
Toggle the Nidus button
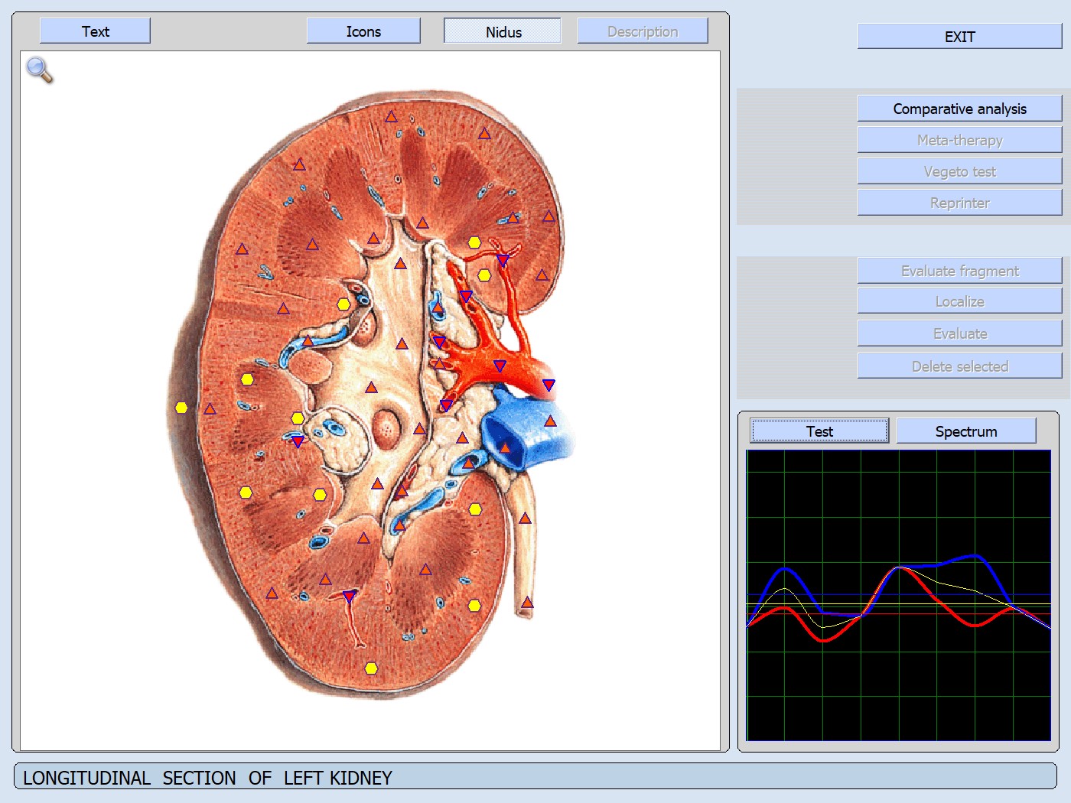[x=503, y=31]
